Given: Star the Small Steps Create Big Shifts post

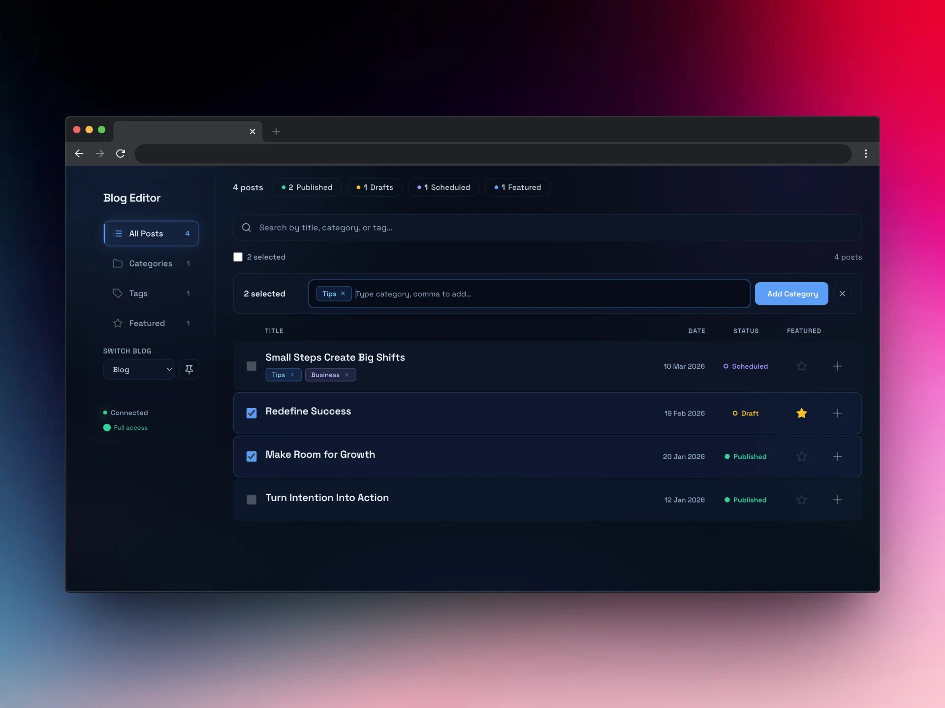Looking at the screenshot, I should pos(801,366).
